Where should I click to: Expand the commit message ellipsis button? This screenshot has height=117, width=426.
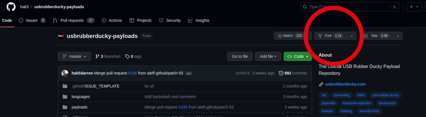point(189,73)
